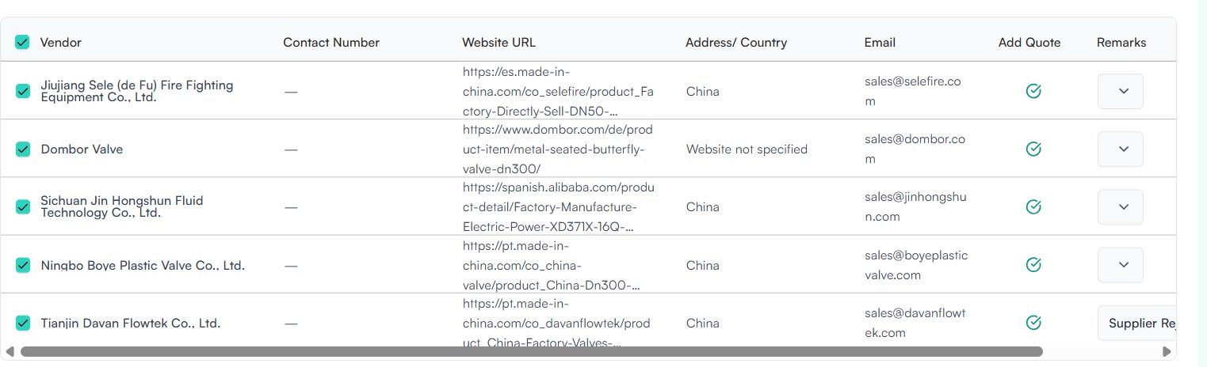Click the Website URL column header
Screen dimensions: 1207x367
pos(498,43)
